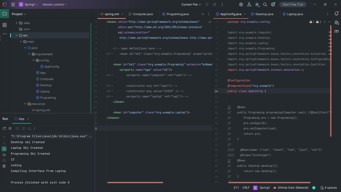The width and height of the screenshot is (341, 192).
Task: Open AI chat tool window on right stripe
Action: tap(336, 22)
